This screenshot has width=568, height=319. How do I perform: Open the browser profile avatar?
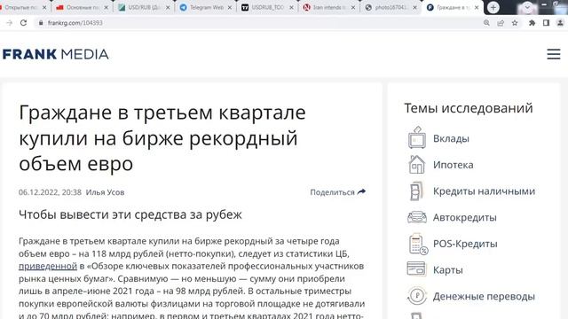[x=560, y=23]
